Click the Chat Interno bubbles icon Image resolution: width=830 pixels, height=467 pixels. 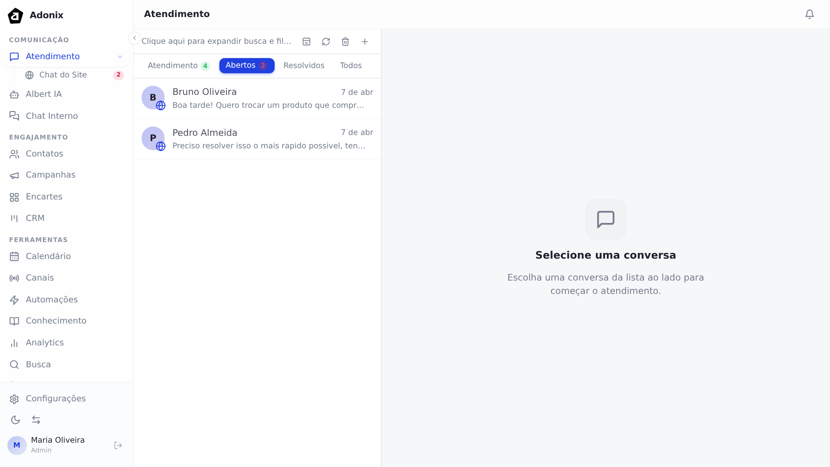point(14,116)
